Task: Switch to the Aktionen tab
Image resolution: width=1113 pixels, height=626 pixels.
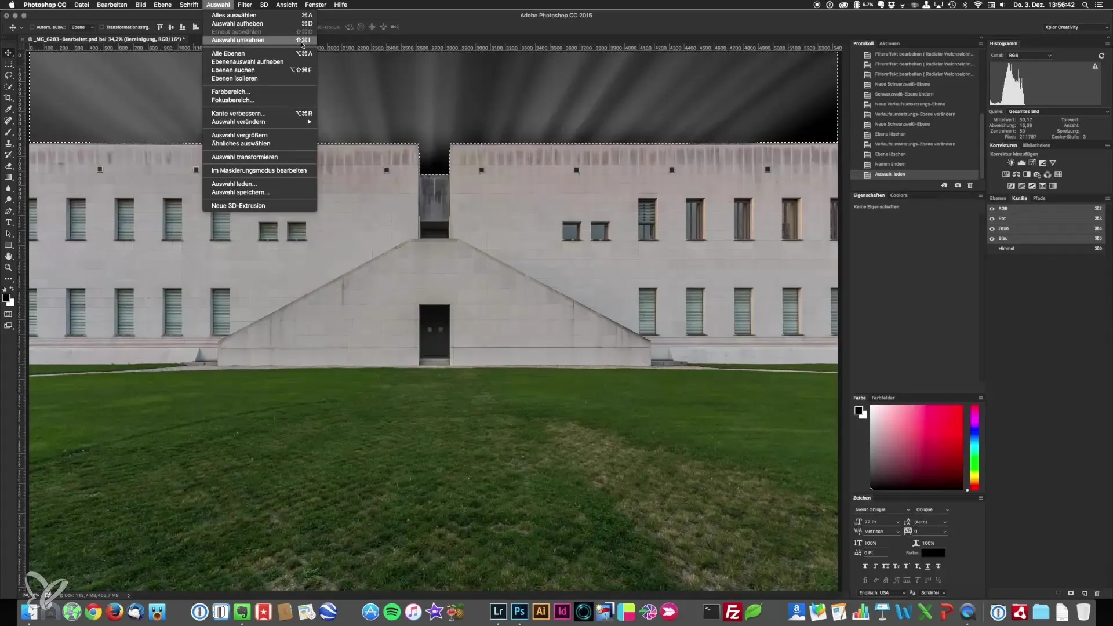Action: 889,43
